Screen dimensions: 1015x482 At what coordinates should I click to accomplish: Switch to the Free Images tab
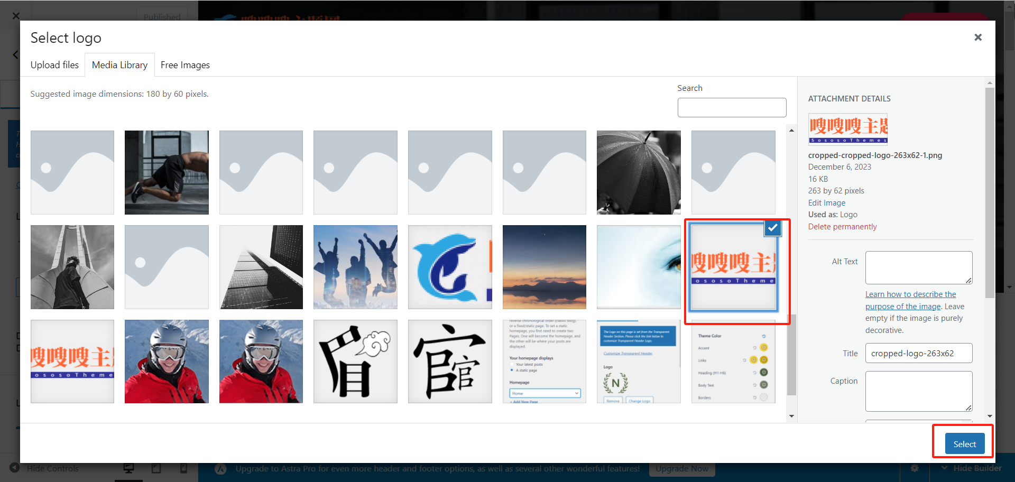tap(185, 65)
